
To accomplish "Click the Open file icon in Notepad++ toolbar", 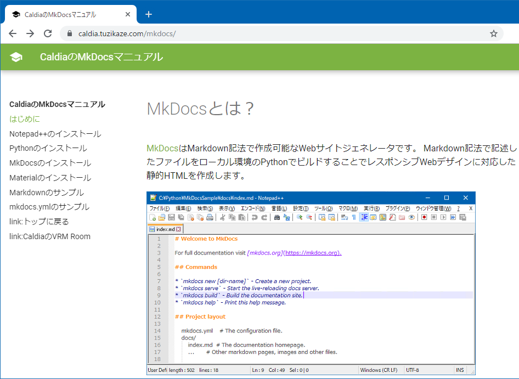I will [161, 217].
